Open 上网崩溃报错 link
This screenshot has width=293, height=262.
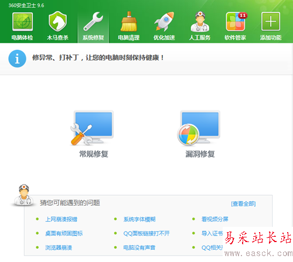coord(62,219)
